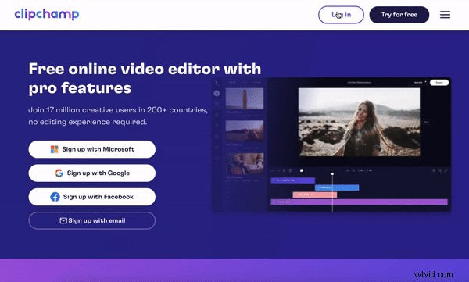Viewport: 469px width, 282px height.
Task: Click the round plus icon in the editor sidebar
Action: (217, 93)
